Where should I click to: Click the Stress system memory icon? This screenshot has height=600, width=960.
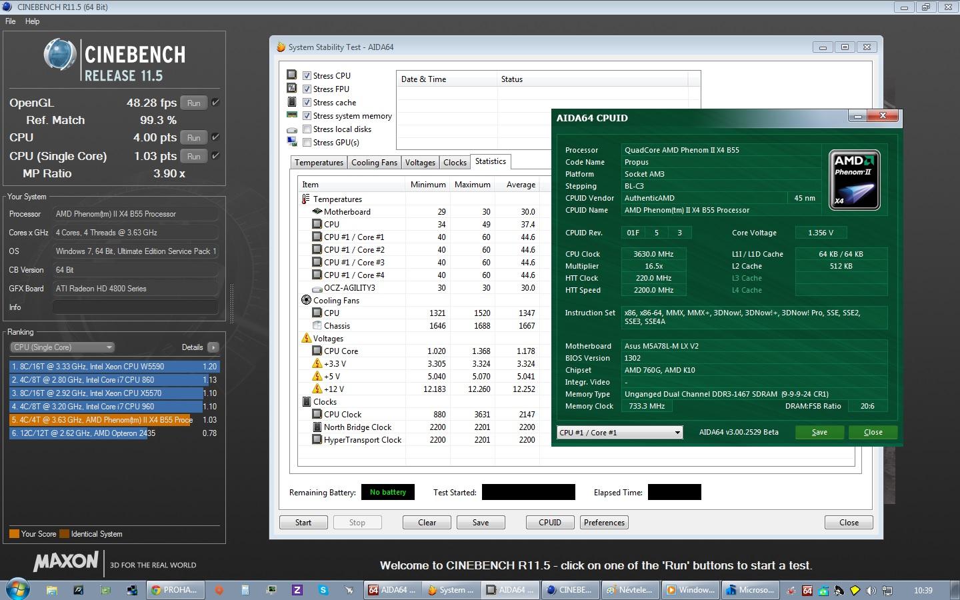click(x=291, y=115)
